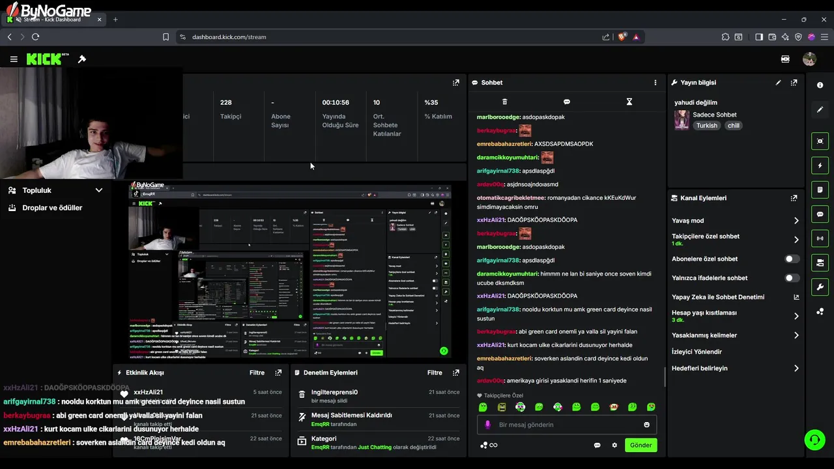
Task: Pop out the Yayın bilgisi panel
Action: click(x=794, y=83)
